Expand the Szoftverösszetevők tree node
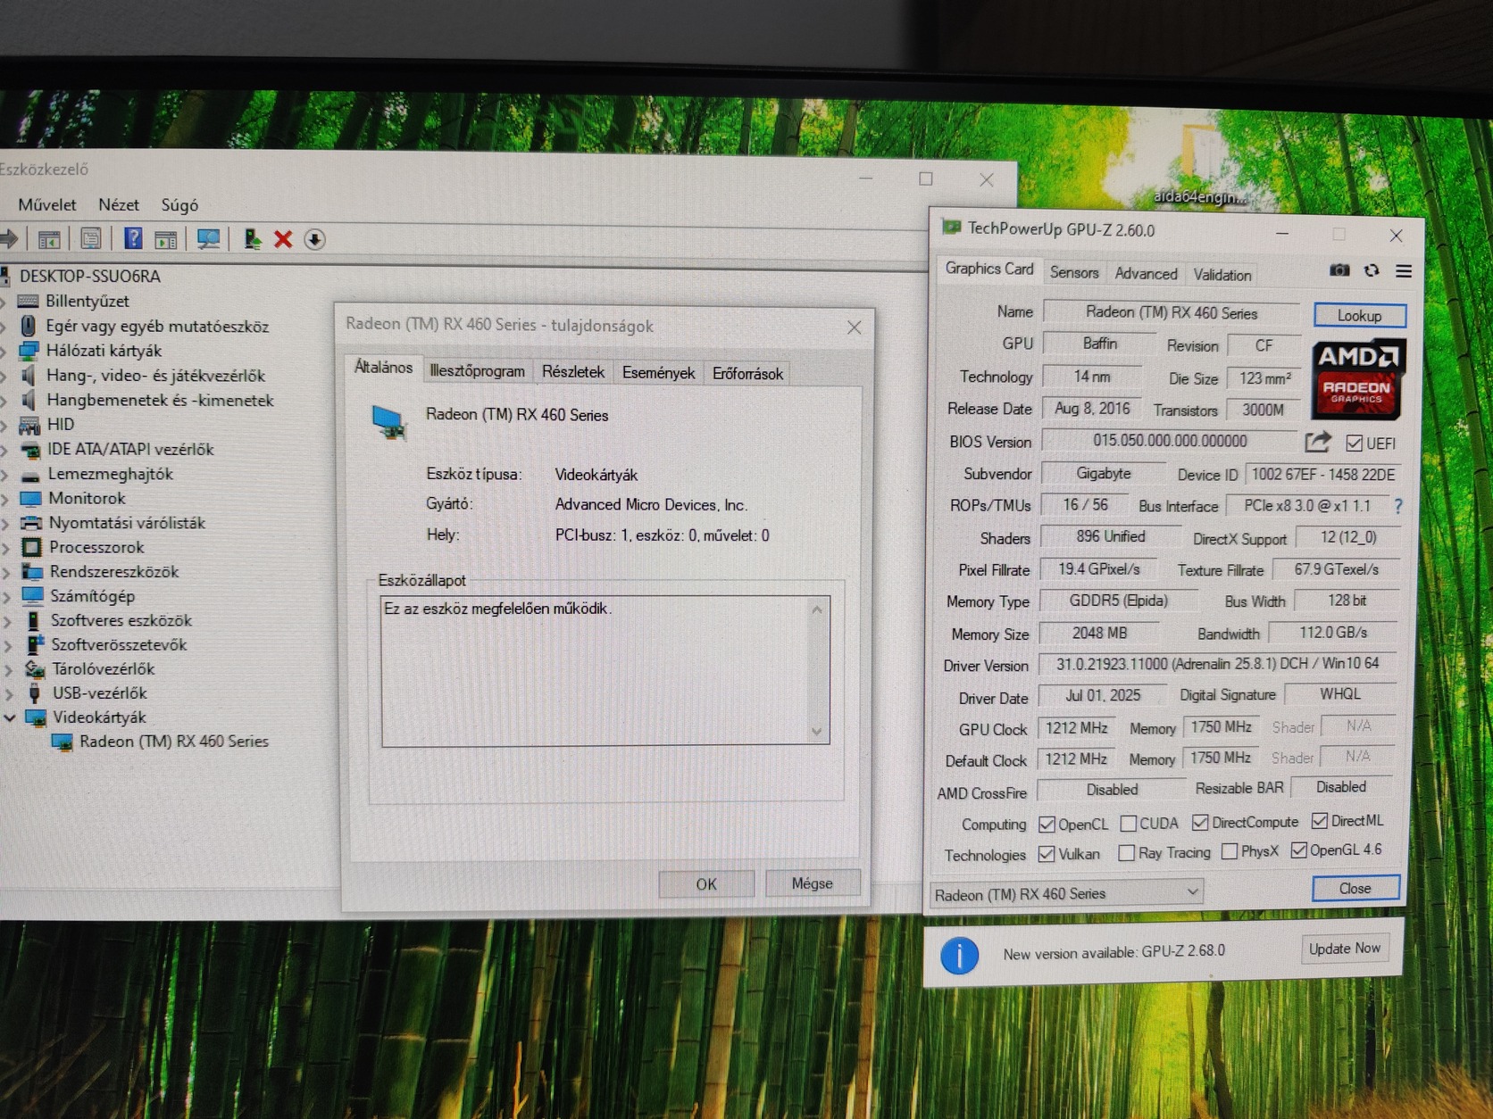Image resolution: width=1493 pixels, height=1119 pixels. click(x=7, y=645)
